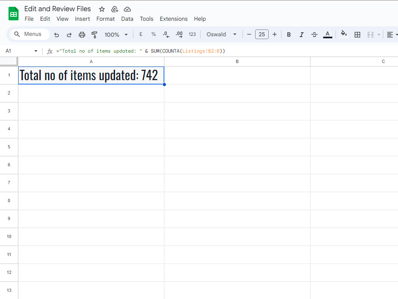
Task: Open the text colour picker
Action: coord(328,35)
